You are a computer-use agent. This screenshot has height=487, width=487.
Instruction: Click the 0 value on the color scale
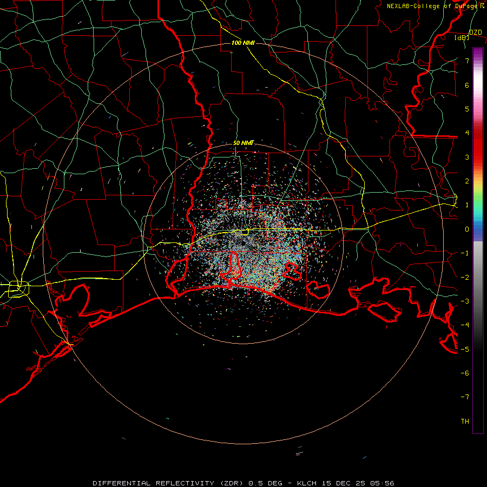[467, 229]
